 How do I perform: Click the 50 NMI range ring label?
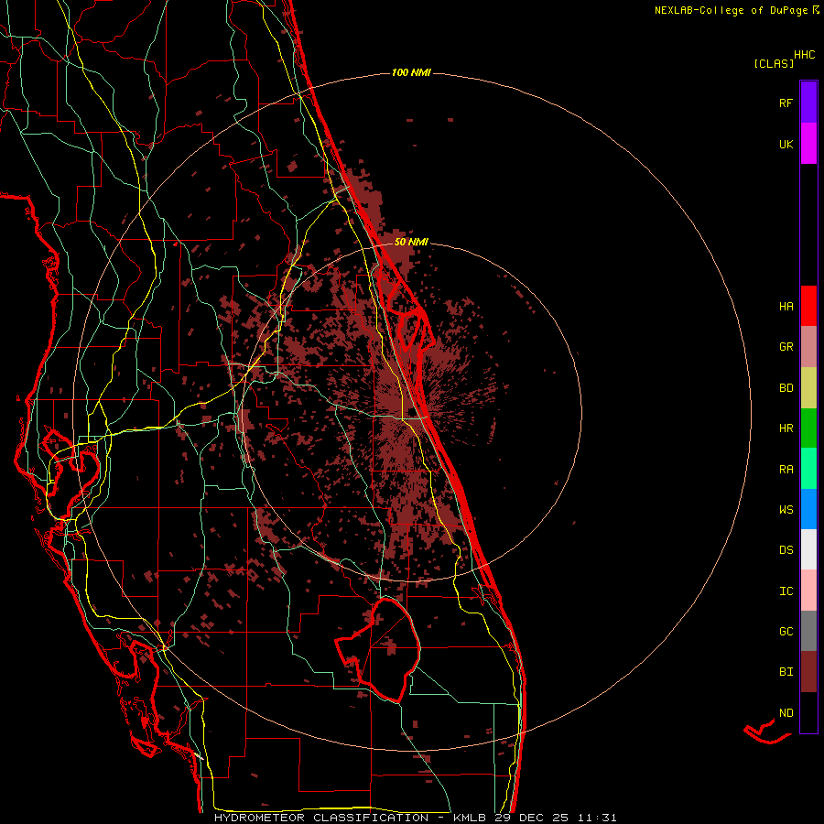[411, 242]
